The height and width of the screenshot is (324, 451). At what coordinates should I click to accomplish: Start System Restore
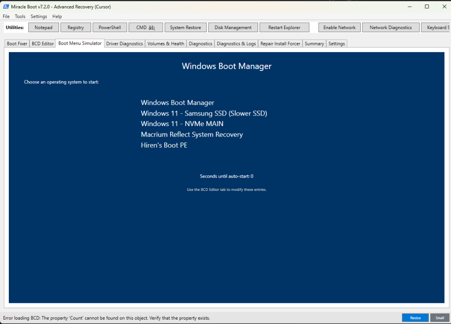(x=185, y=27)
